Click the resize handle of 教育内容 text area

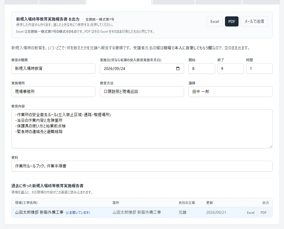(271, 146)
